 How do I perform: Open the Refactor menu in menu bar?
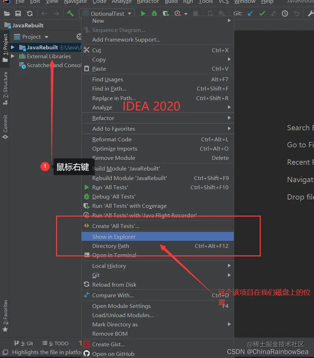pyautogui.click(x=148, y=2)
